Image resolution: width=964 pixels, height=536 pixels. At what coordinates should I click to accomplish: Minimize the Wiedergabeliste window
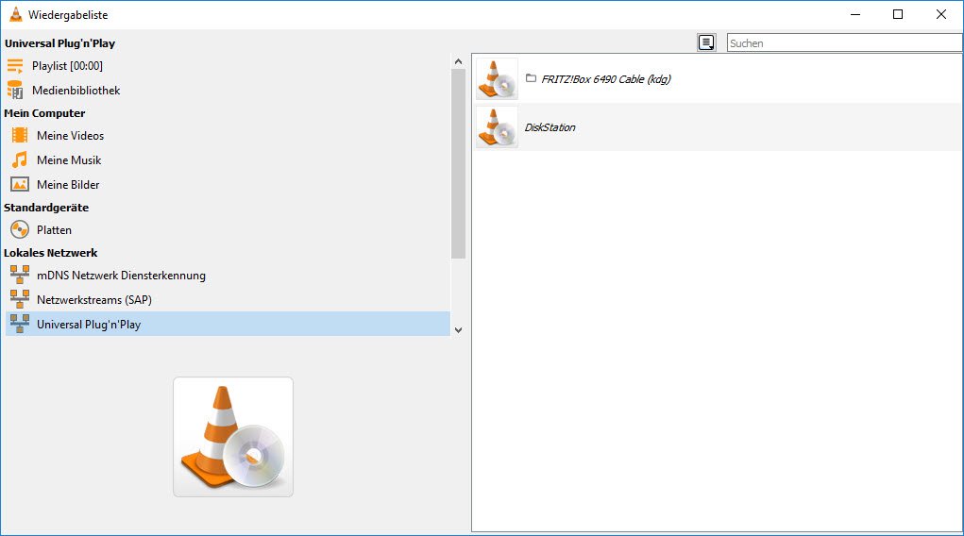[855, 14]
